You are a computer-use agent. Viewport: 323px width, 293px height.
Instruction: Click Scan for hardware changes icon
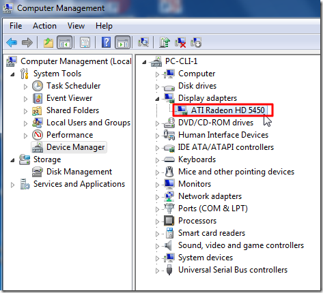pos(143,42)
